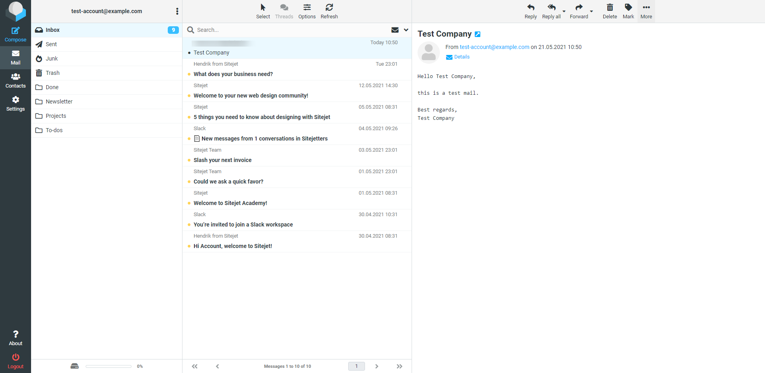Open the Junk folder
The image size is (765, 373).
tap(52, 59)
